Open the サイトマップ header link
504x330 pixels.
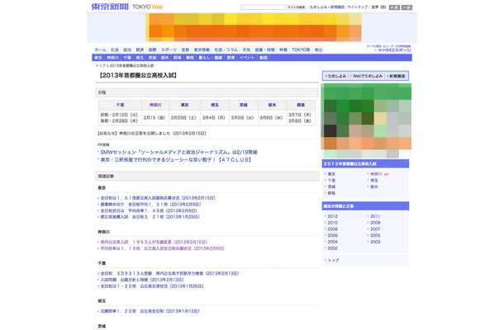pos(358,7)
